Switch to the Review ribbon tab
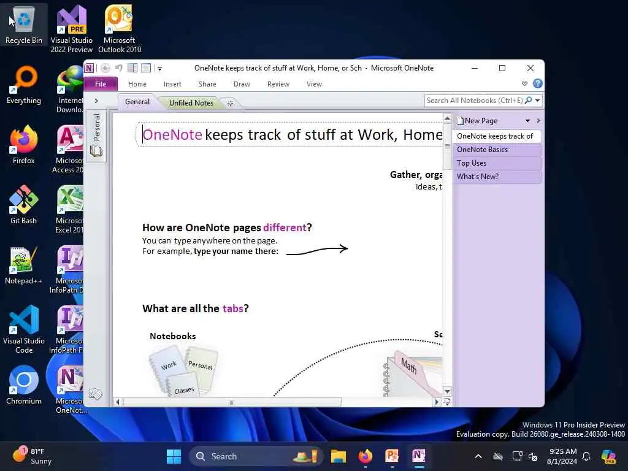Screen dimensions: 628x471 [278, 84]
